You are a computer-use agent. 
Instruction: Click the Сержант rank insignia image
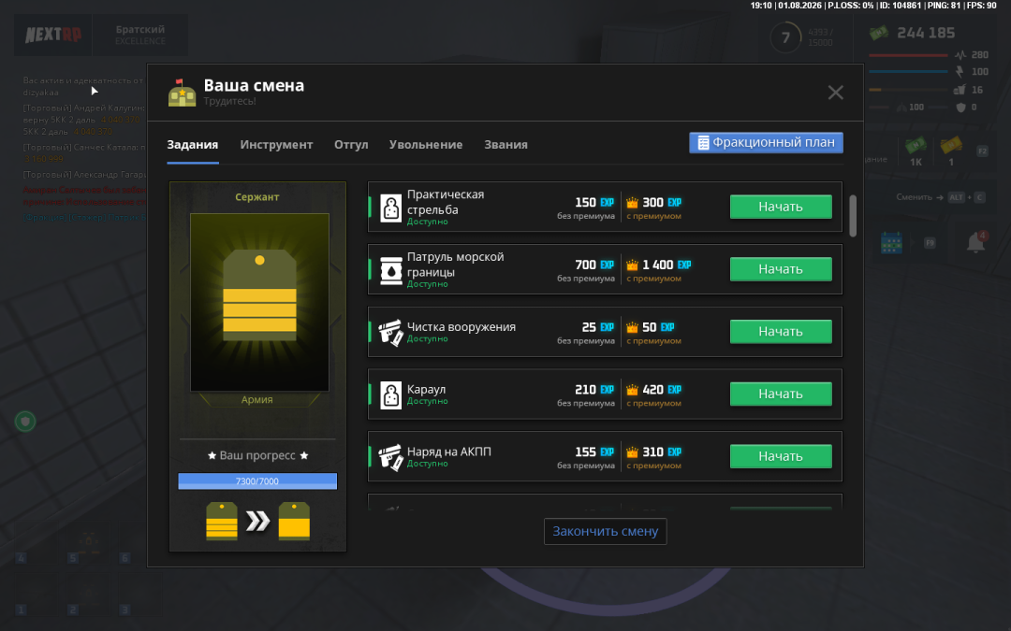tap(259, 302)
